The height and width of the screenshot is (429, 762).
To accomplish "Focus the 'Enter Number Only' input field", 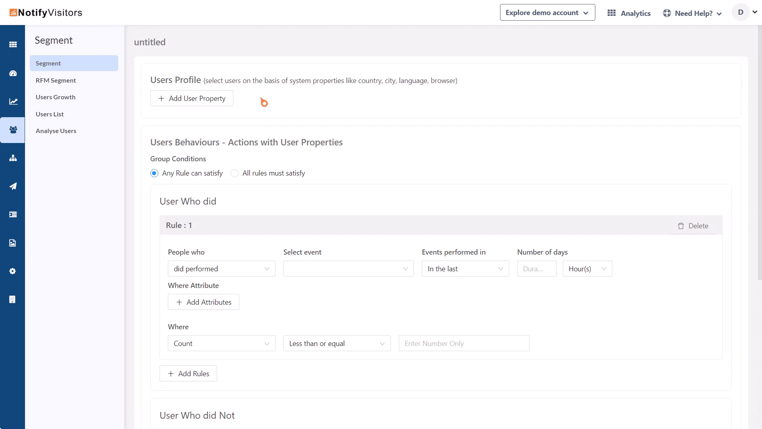I will click(464, 344).
